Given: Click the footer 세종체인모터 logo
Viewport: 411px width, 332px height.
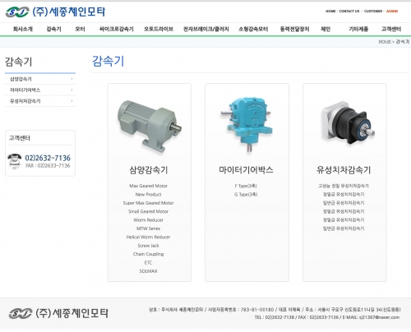Looking at the screenshot, I should tap(58, 313).
